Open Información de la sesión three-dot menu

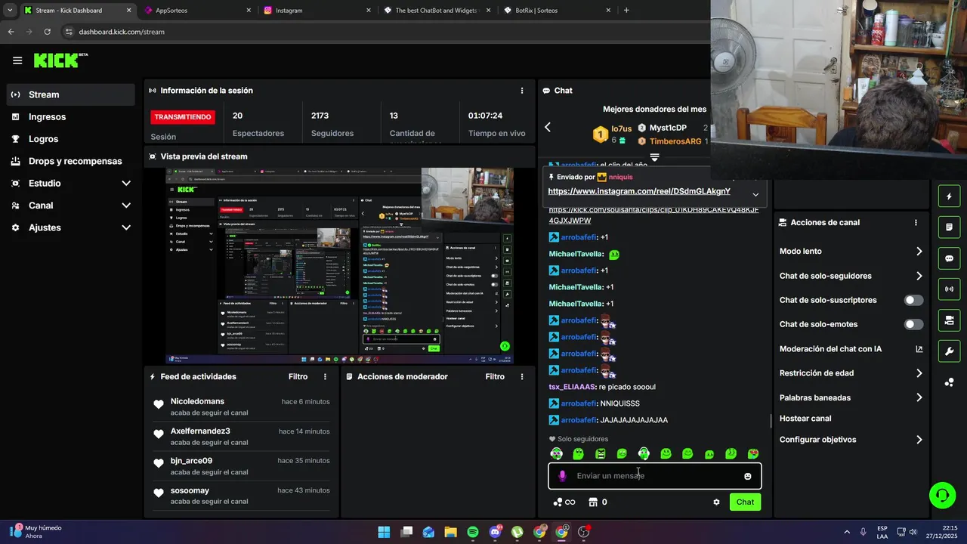pos(521,91)
